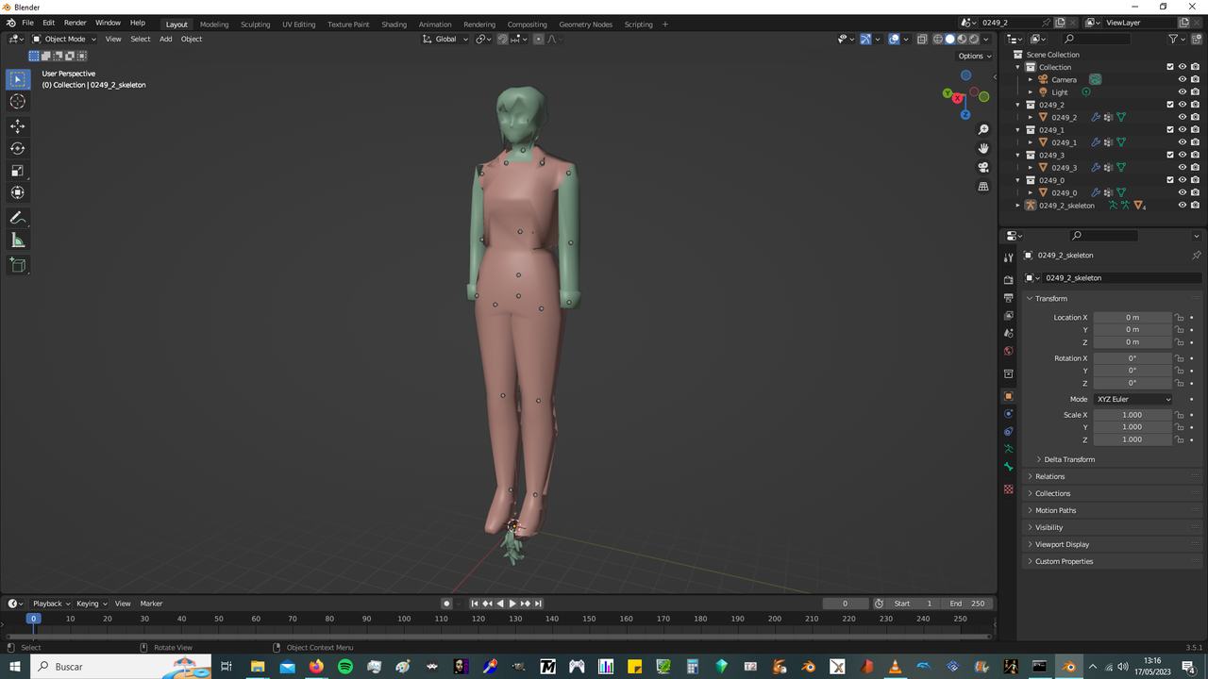Lock the Location X padlock
This screenshot has height=679, width=1208.
(x=1180, y=318)
